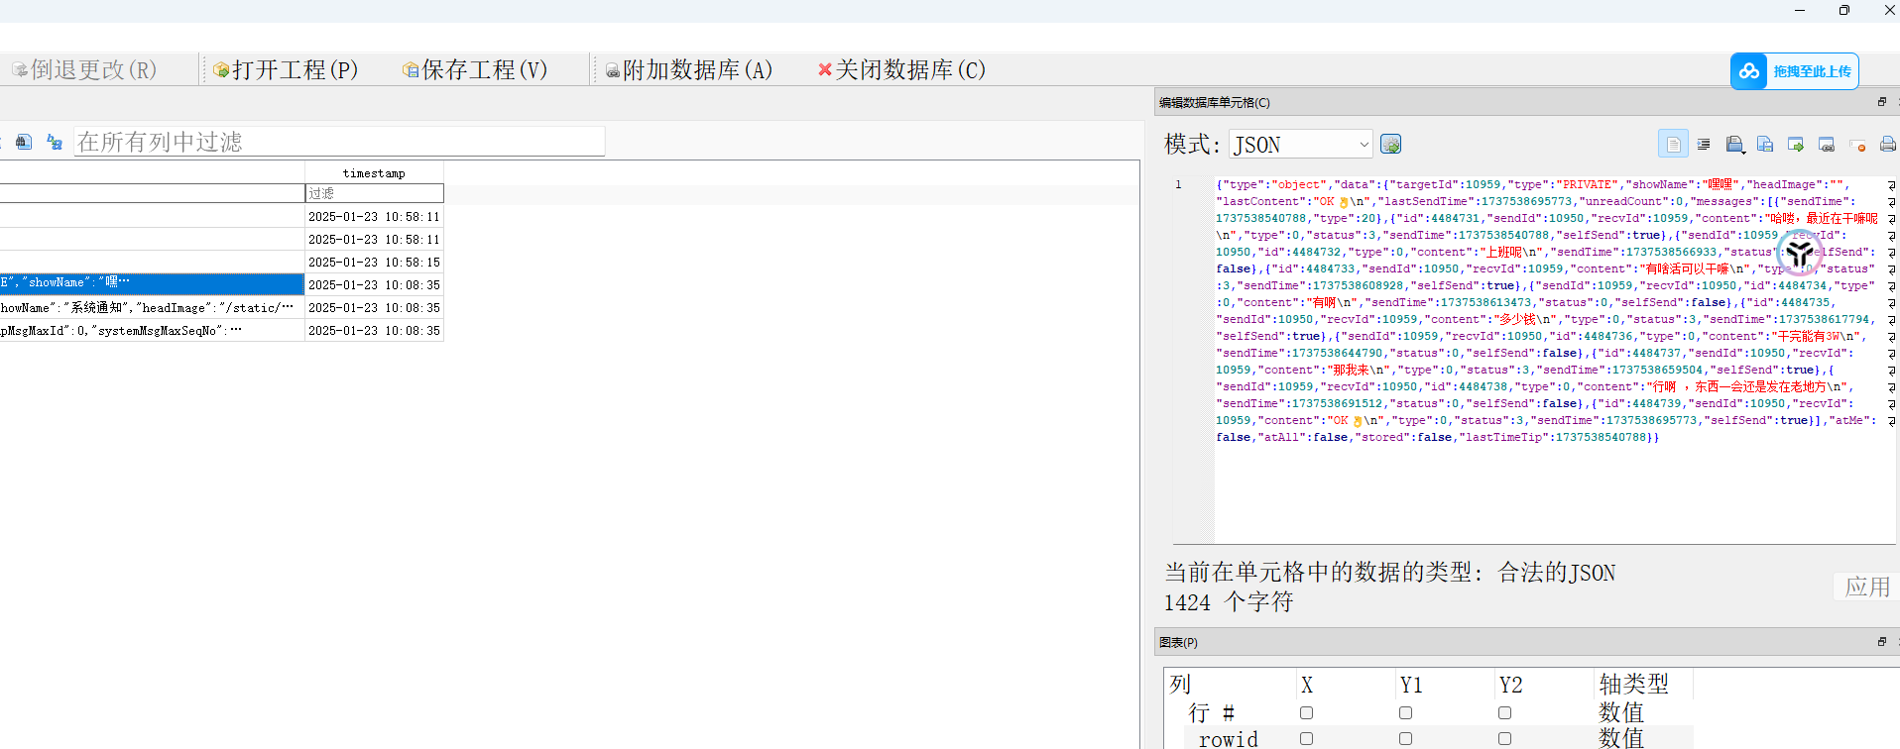Open the 模式 JSON mode dropdown
This screenshot has width=1900, height=749.
tap(1300, 145)
